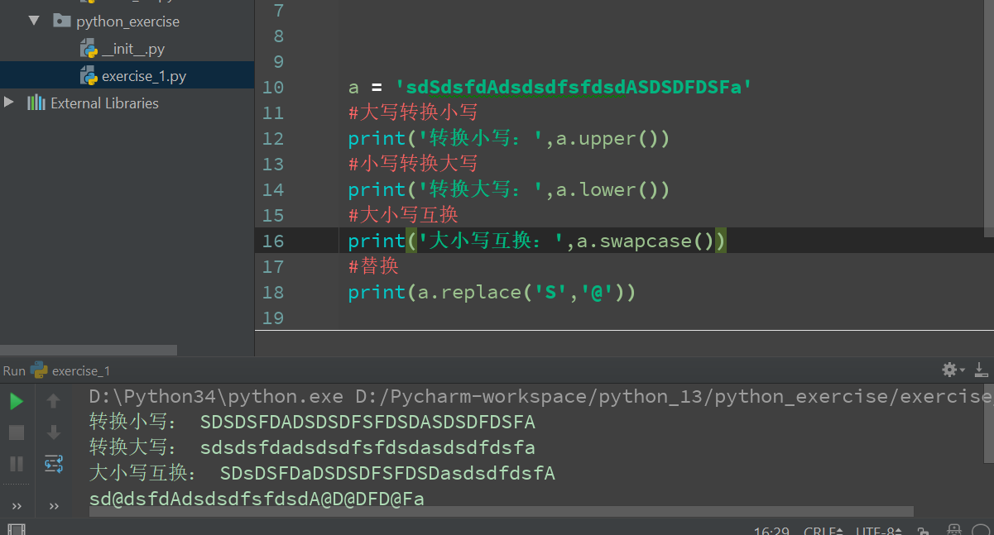Show more left run toolbar actions
Screen dimensions: 994x535
pyautogui.click(x=17, y=505)
